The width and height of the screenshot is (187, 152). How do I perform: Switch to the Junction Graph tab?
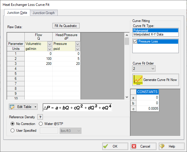click(x=44, y=13)
